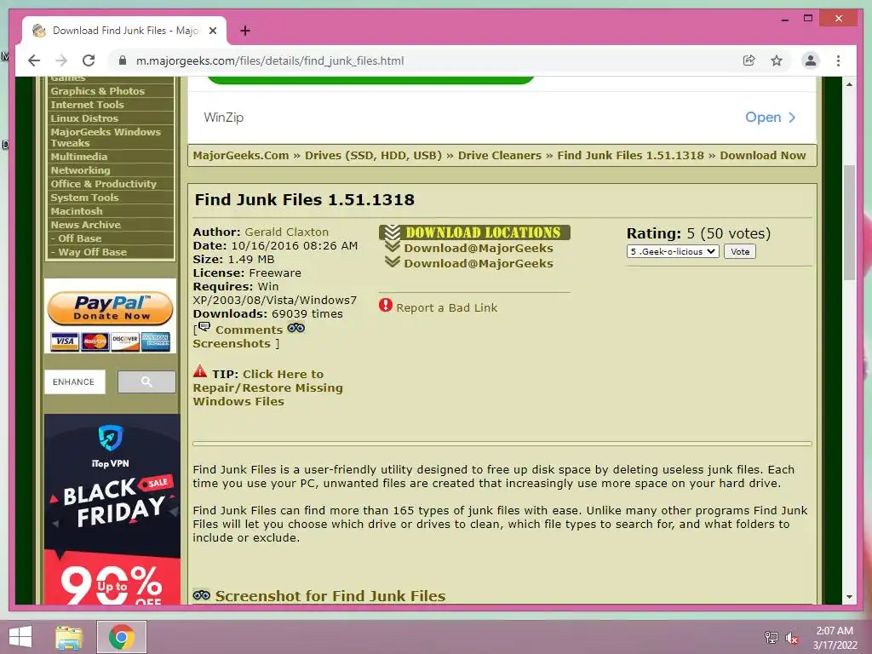This screenshot has height=654, width=872.
Task: Open Graphics & Photos category
Action: pyautogui.click(x=98, y=90)
